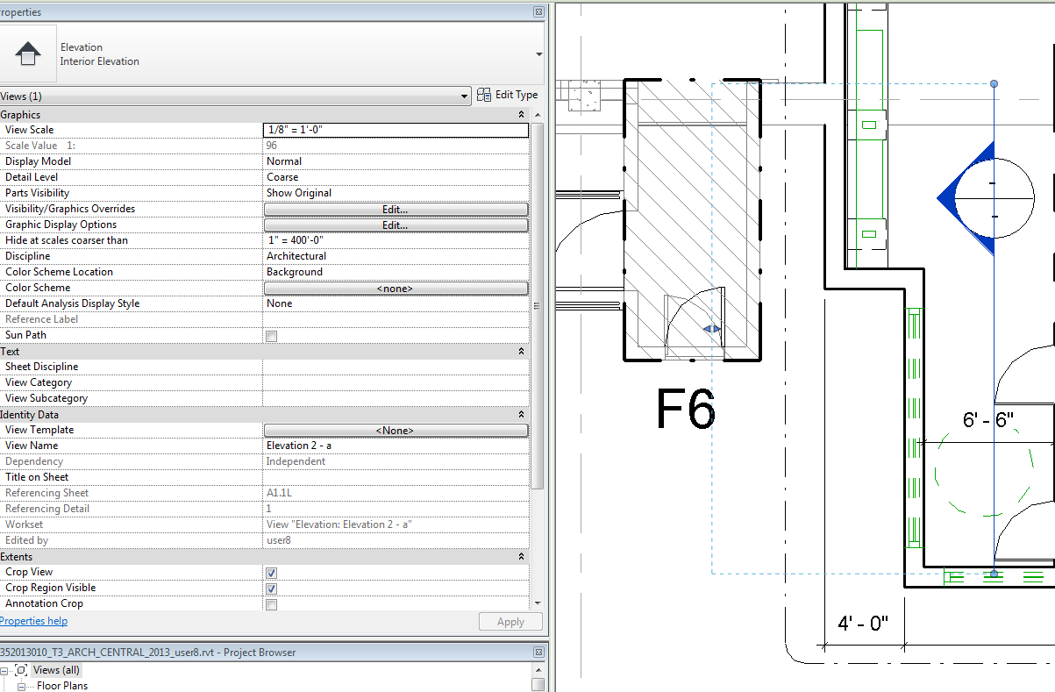Click top crop region grip dot
Screen dimensions: 1055x692
coord(994,83)
